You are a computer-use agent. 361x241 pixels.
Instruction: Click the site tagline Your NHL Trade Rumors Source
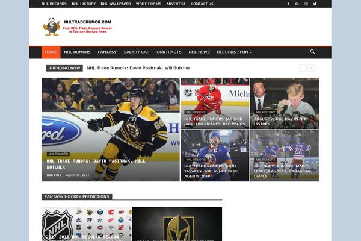pos(87,30)
